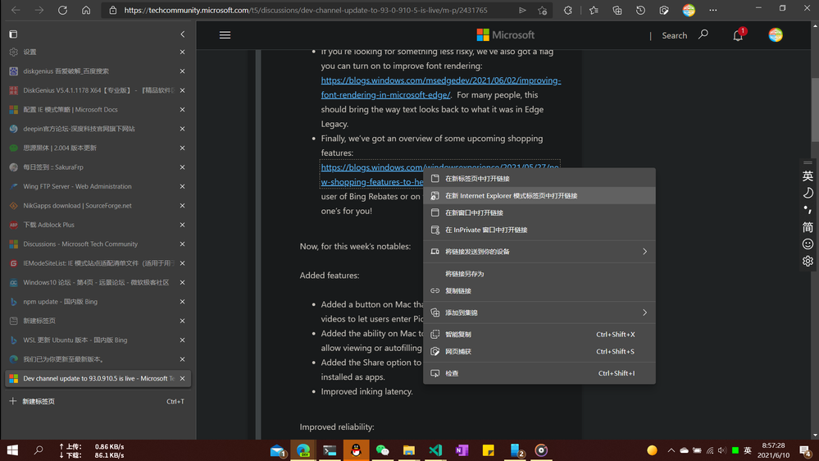This screenshot has height=461, width=819.
Task: Add a new tab with 新建标签页 button
Action: point(98,401)
